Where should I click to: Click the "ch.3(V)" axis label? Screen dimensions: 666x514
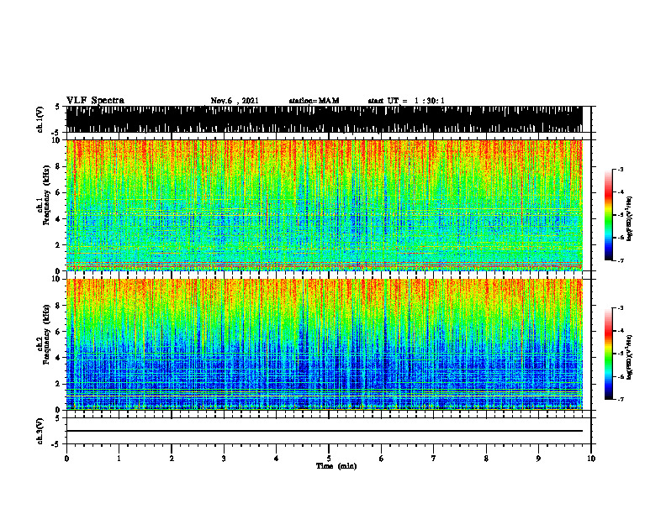pyautogui.click(x=40, y=431)
